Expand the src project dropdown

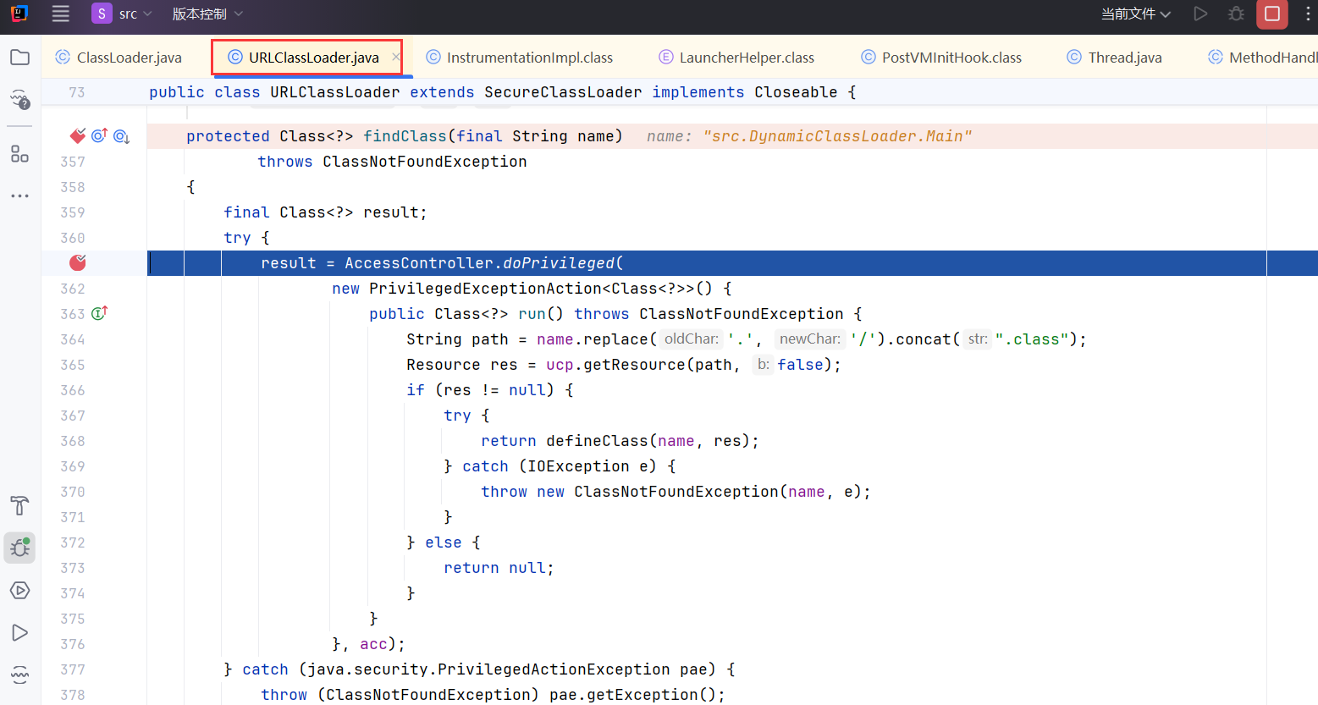point(124,14)
